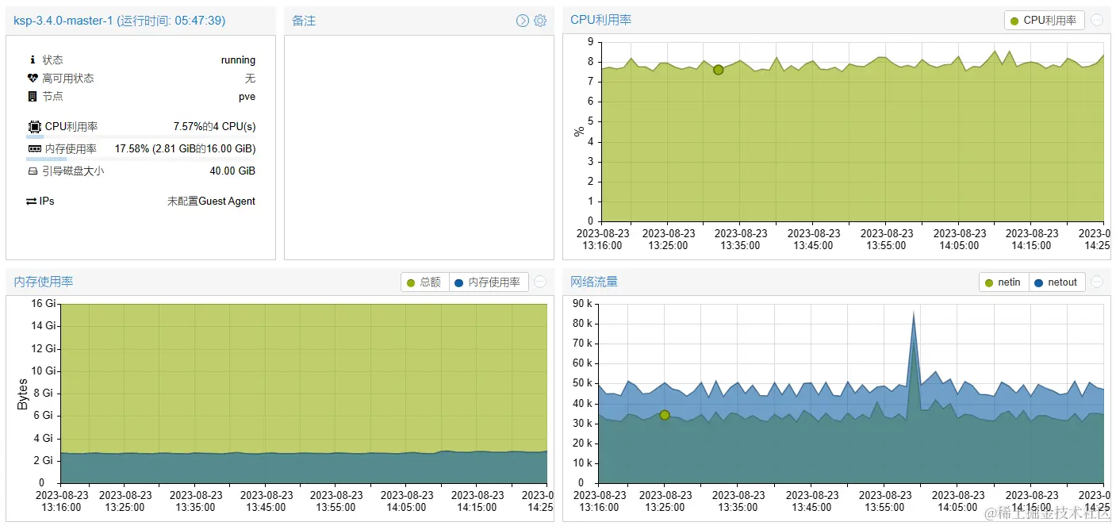1116x526 pixels.
Task: Click the ksp-3.4.0-master-1 panel title
Action: coord(120,21)
